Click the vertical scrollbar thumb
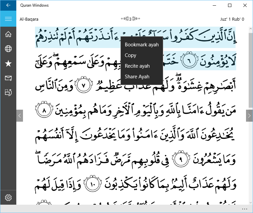 [251, 70]
